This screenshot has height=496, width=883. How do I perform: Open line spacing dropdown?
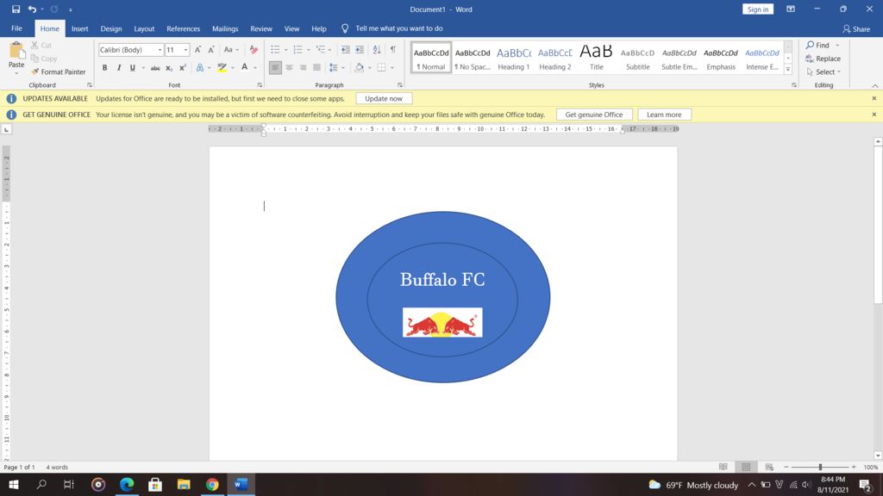343,68
